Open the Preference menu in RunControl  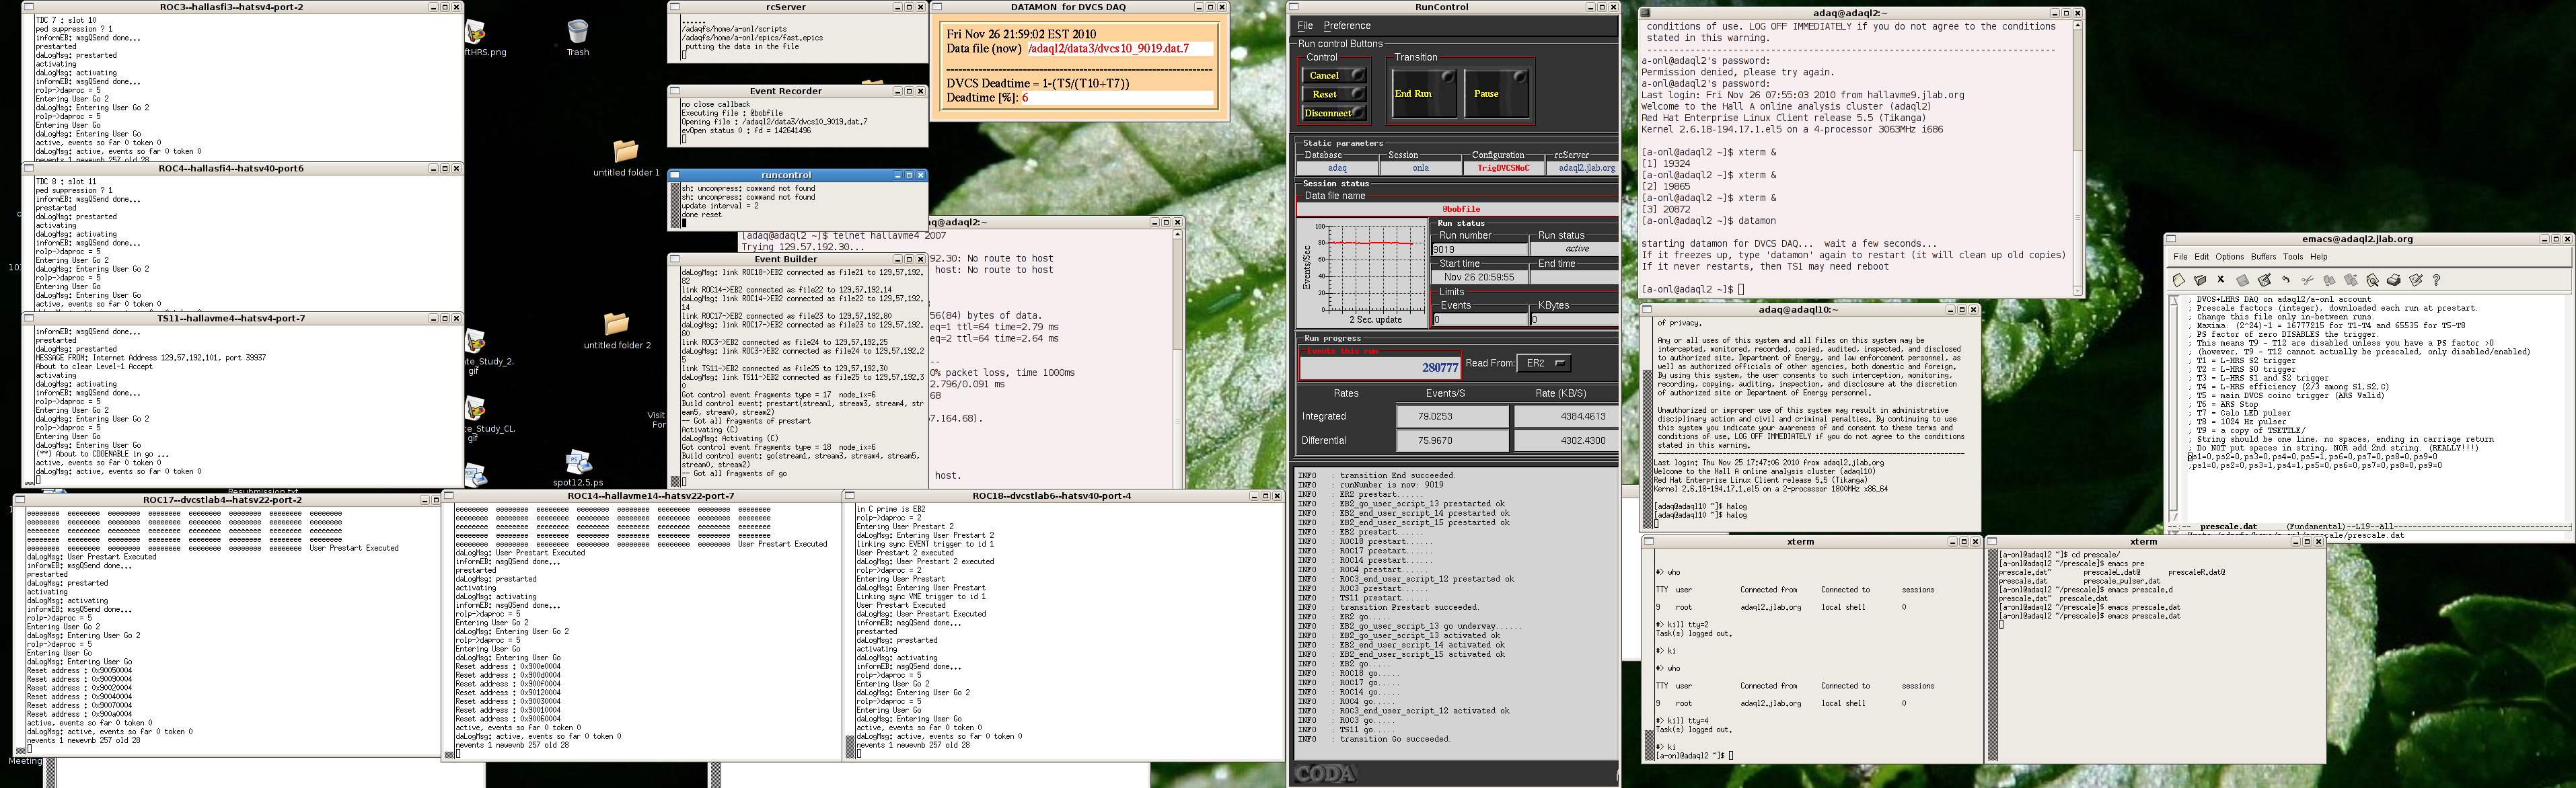tap(1347, 26)
